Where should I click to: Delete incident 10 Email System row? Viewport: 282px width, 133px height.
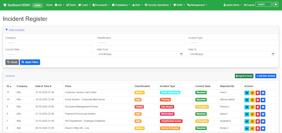pos(258,100)
